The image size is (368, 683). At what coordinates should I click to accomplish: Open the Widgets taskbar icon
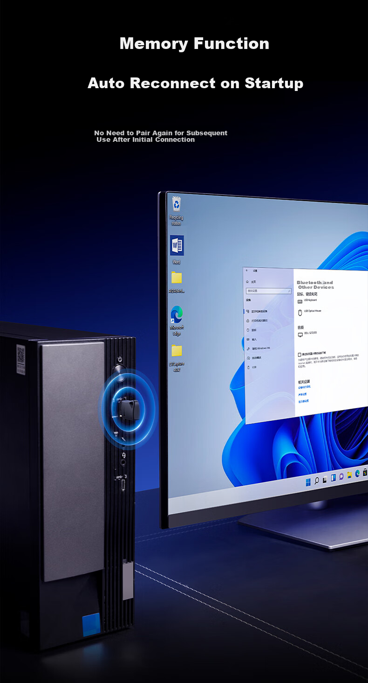(x=333, y=478)
